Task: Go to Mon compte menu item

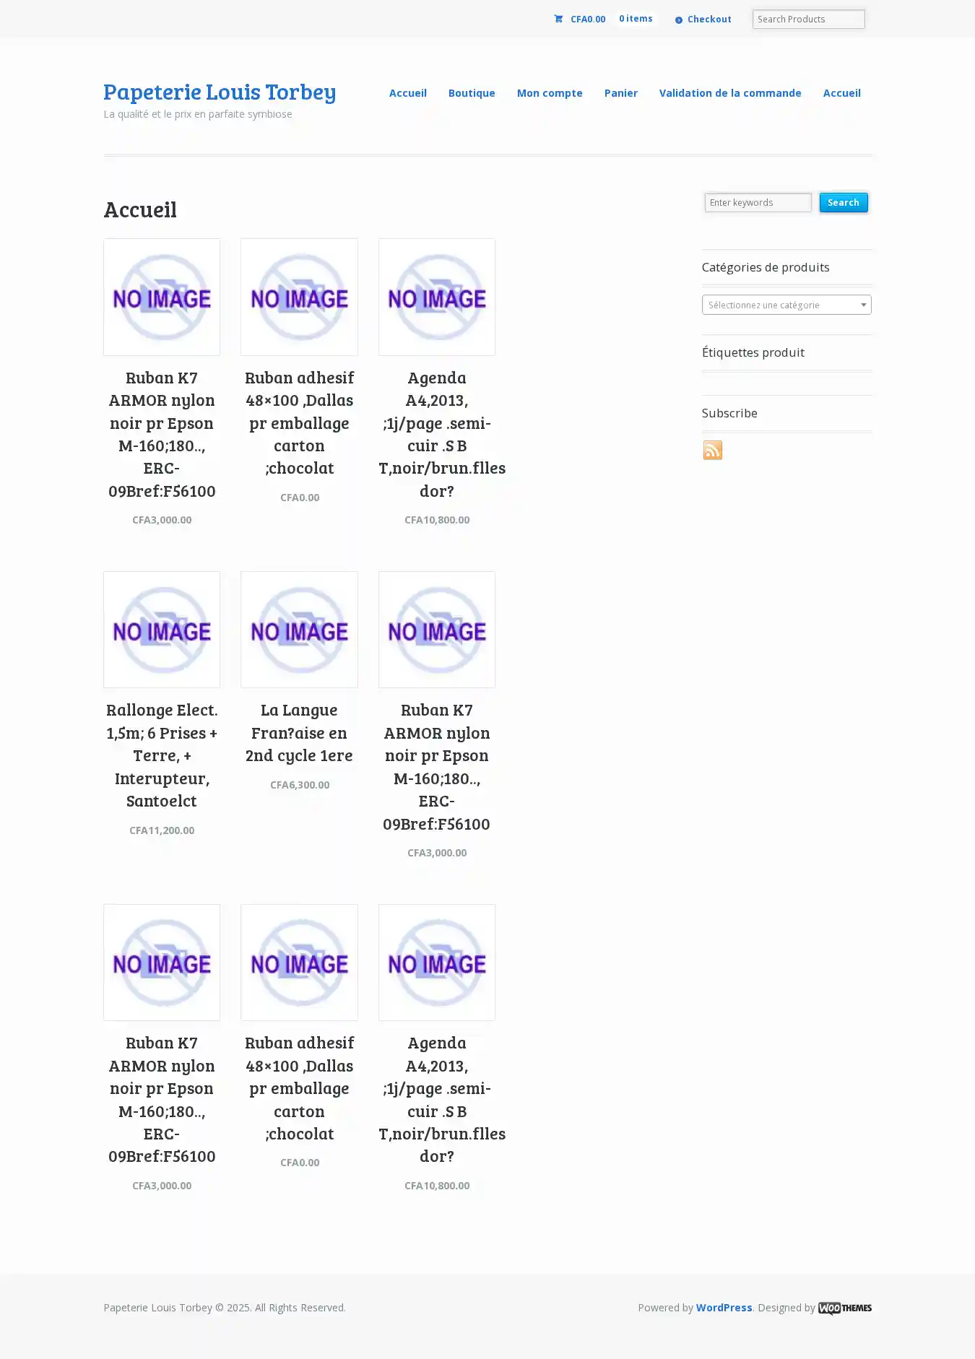Action: click(x=550, y=93)
